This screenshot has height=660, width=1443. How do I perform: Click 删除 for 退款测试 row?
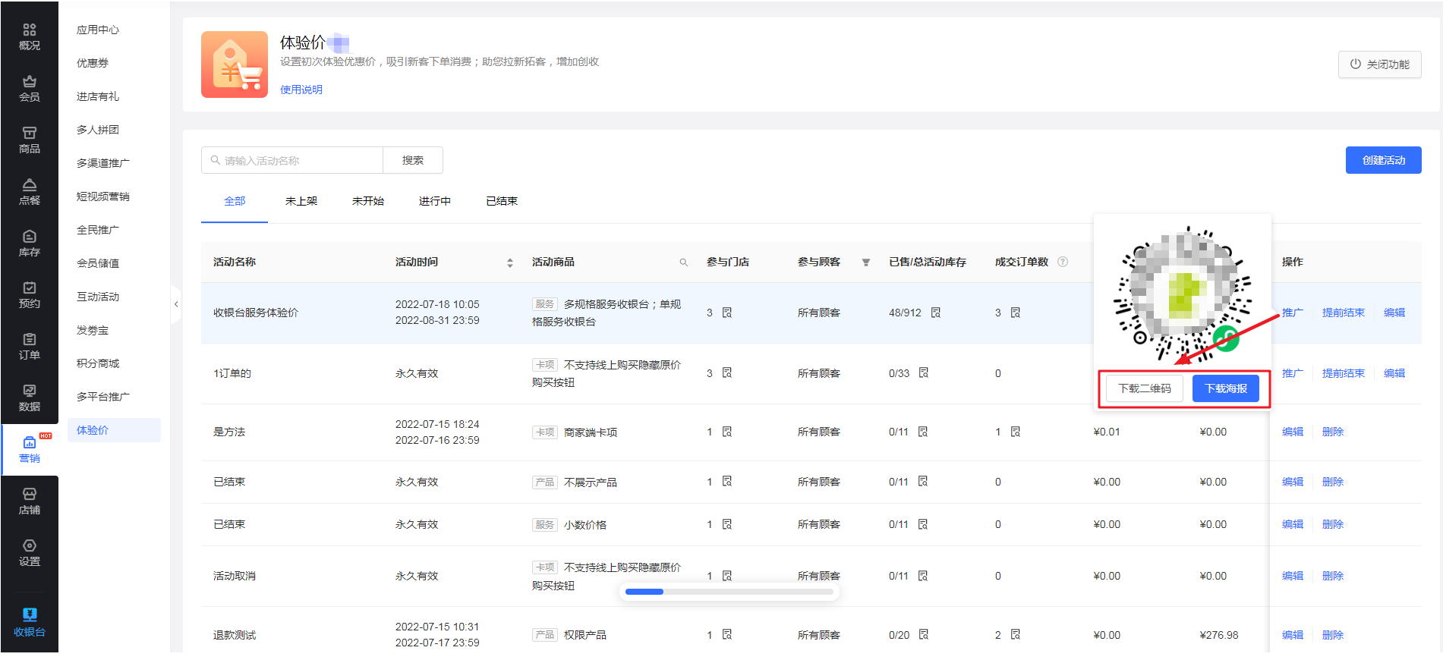[1333, 635]
